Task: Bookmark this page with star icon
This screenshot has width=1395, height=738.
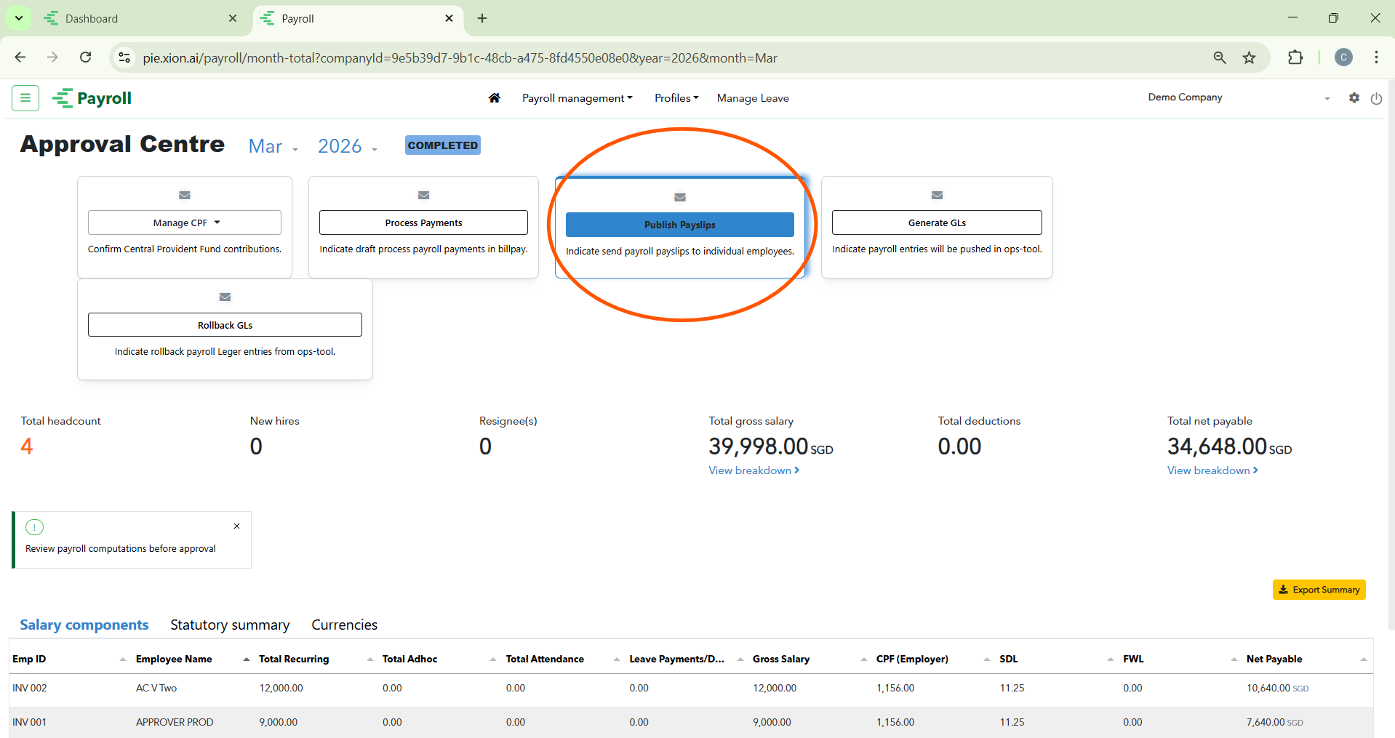Action: point(1249,58)
